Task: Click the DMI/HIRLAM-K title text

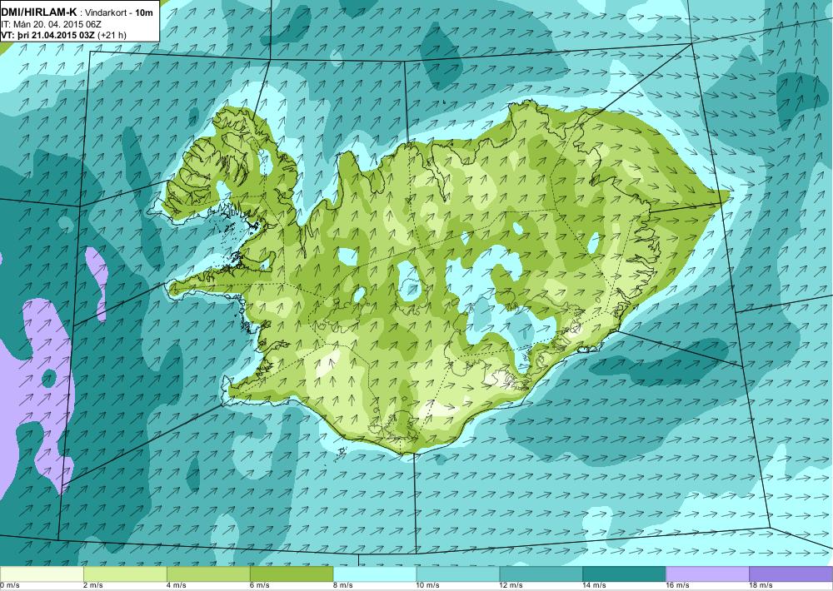Action: (40, 12)
